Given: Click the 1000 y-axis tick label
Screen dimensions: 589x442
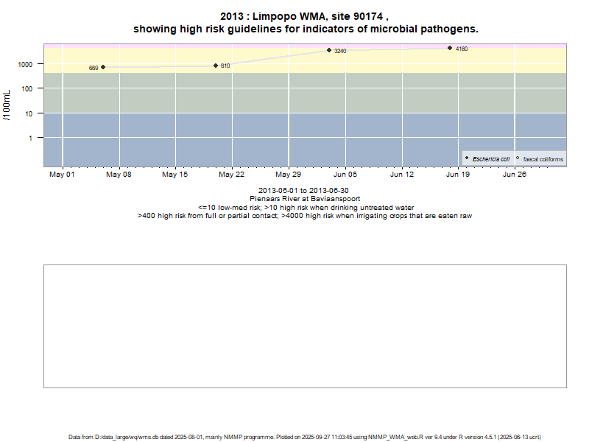Looking at the screenshot, I should click(x=25, y=64).
